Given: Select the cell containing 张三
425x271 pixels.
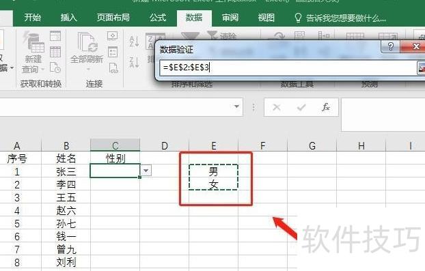Looking at the screenshot, I should coord(66,171).
